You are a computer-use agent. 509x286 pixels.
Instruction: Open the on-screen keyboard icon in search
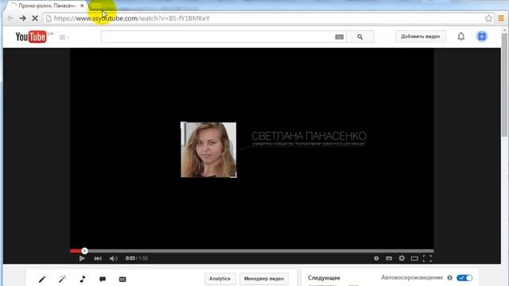point(340,37)
